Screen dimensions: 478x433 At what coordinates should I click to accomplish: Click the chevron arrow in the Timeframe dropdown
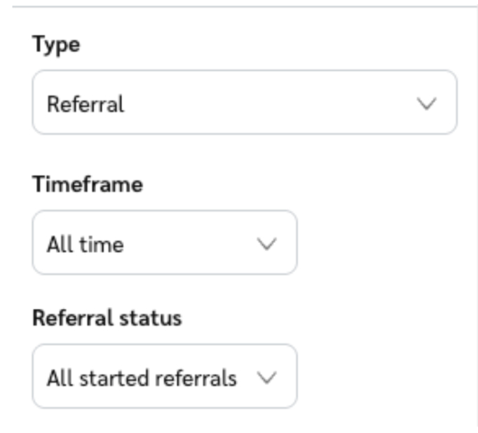pos(267,244)
